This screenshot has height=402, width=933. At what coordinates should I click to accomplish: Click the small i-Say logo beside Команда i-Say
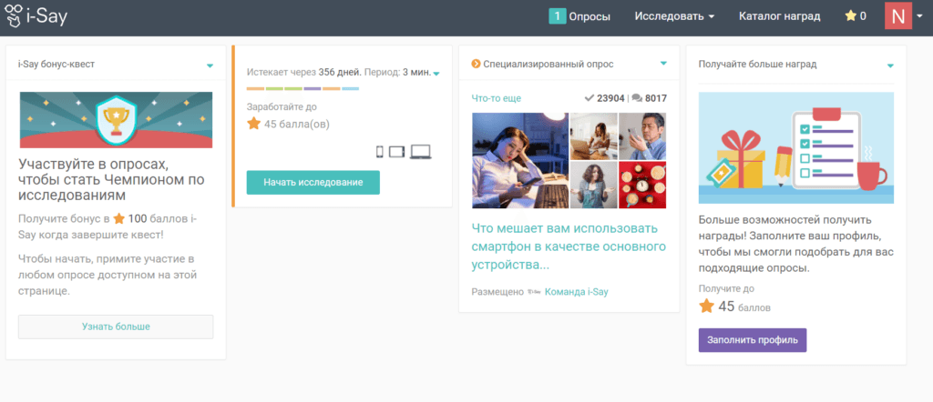[534, 292]
